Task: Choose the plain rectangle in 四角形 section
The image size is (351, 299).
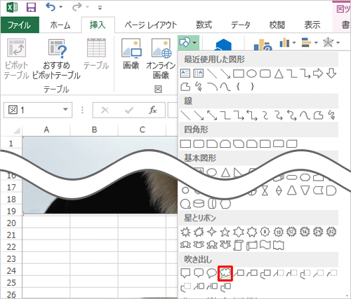Action: coord(185,144)
